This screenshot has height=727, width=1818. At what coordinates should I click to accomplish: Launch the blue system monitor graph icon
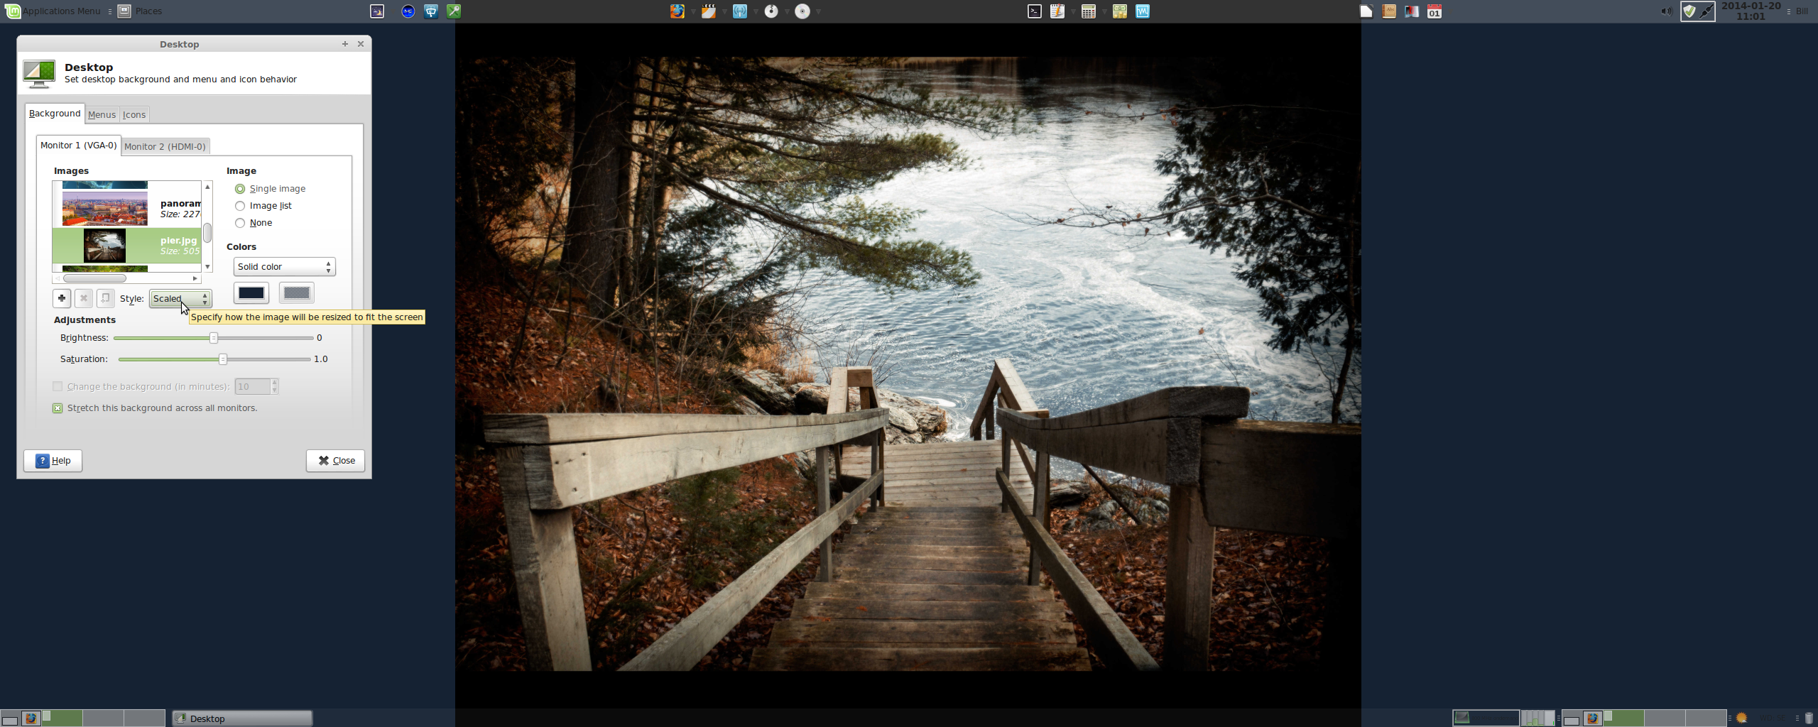pyautogui.click(x=1142, y=11)
